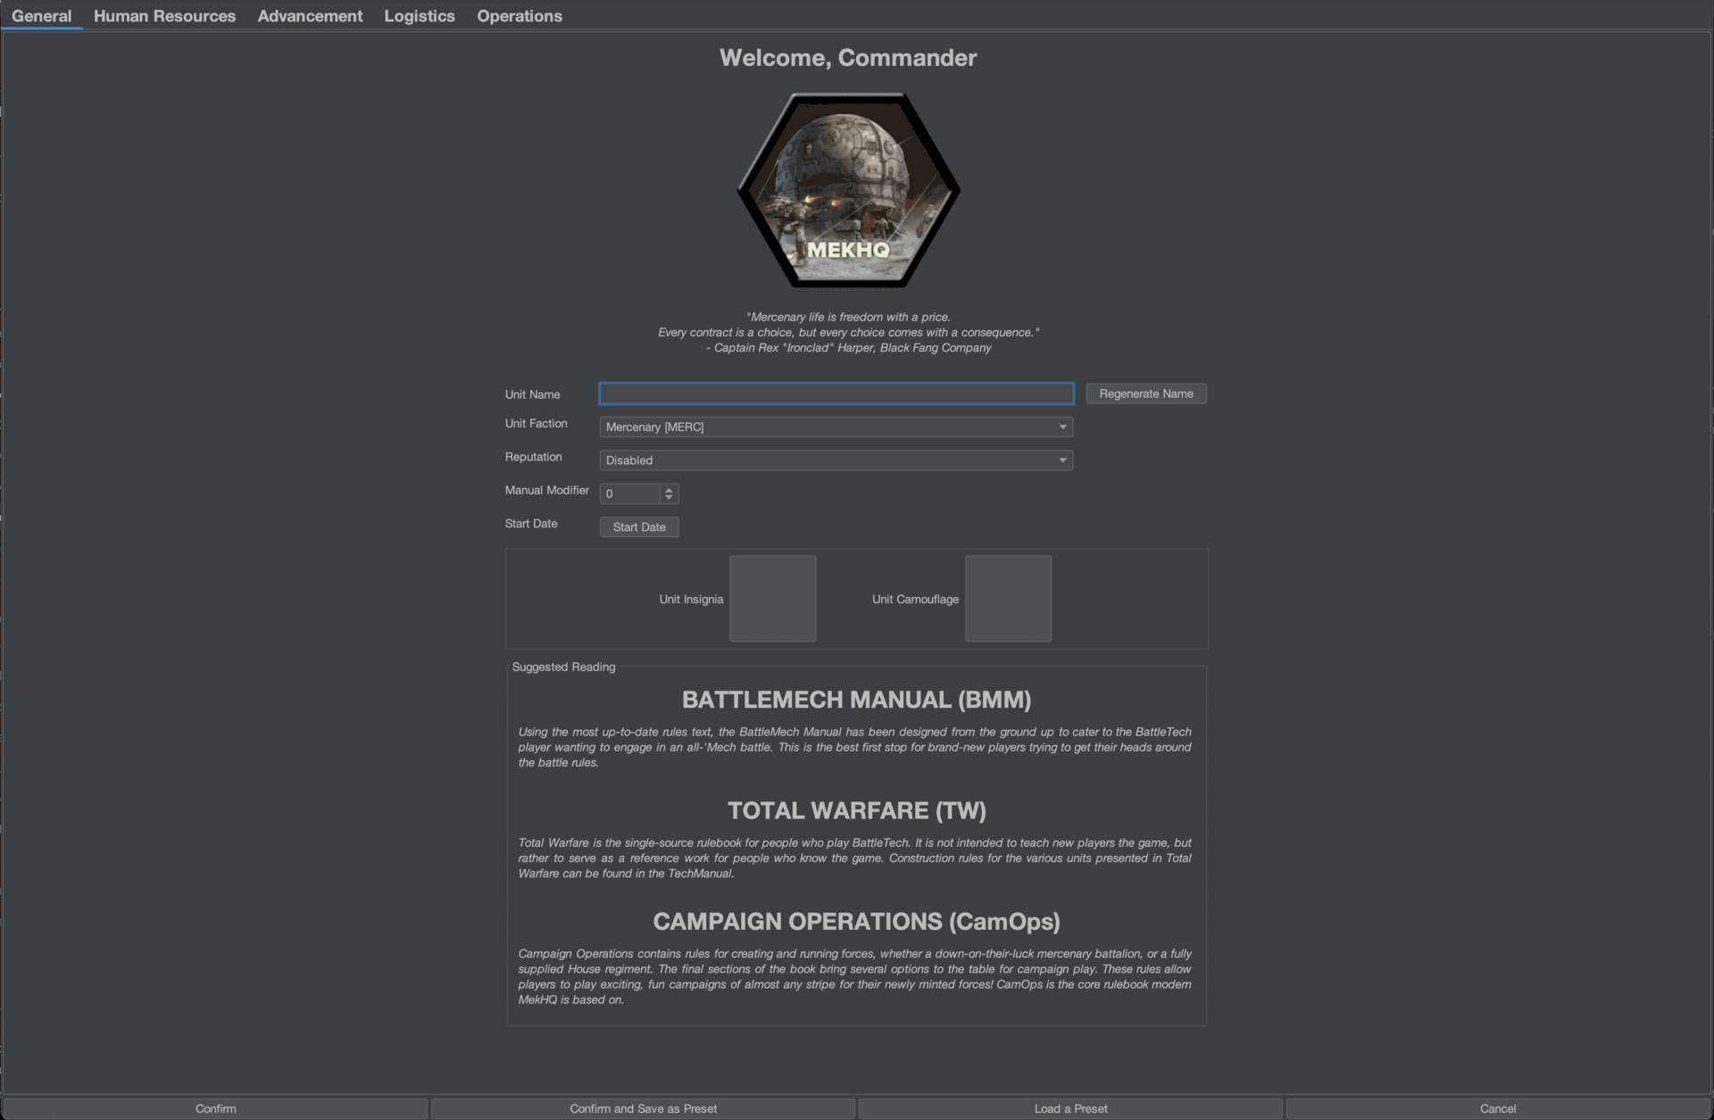Image resolution: width=1714 pixels, height=1120 pixels.
Task: Increase Manual Modifier with up arrow
Action: click(x=670, y=489)
